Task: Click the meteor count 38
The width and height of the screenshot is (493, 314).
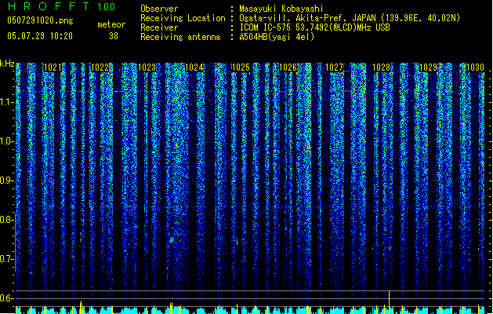Action: [x=114, y=36]
